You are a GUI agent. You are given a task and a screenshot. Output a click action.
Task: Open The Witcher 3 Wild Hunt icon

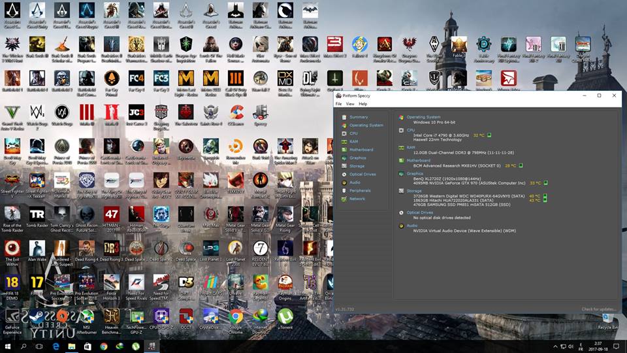point(12,49)
